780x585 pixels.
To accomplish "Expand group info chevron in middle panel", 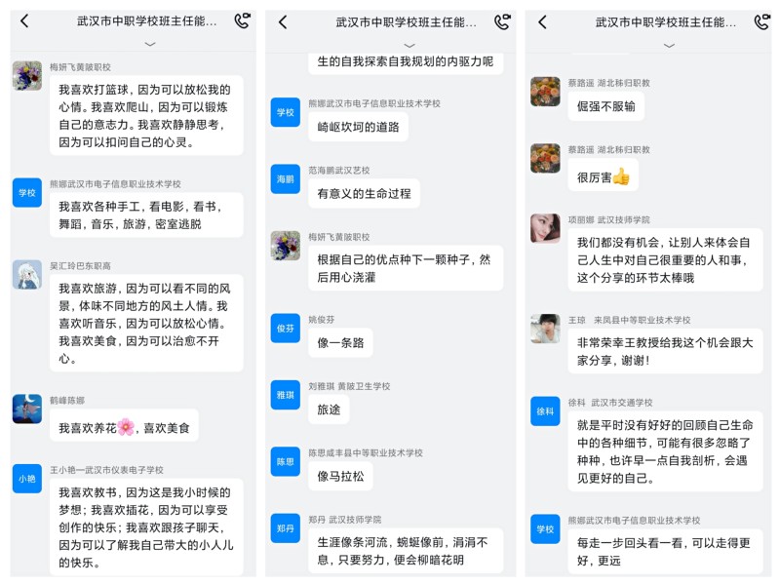I will click(x=409, y=45).
